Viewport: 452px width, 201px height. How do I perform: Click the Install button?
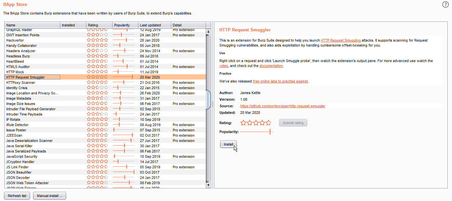coord(228,144)
